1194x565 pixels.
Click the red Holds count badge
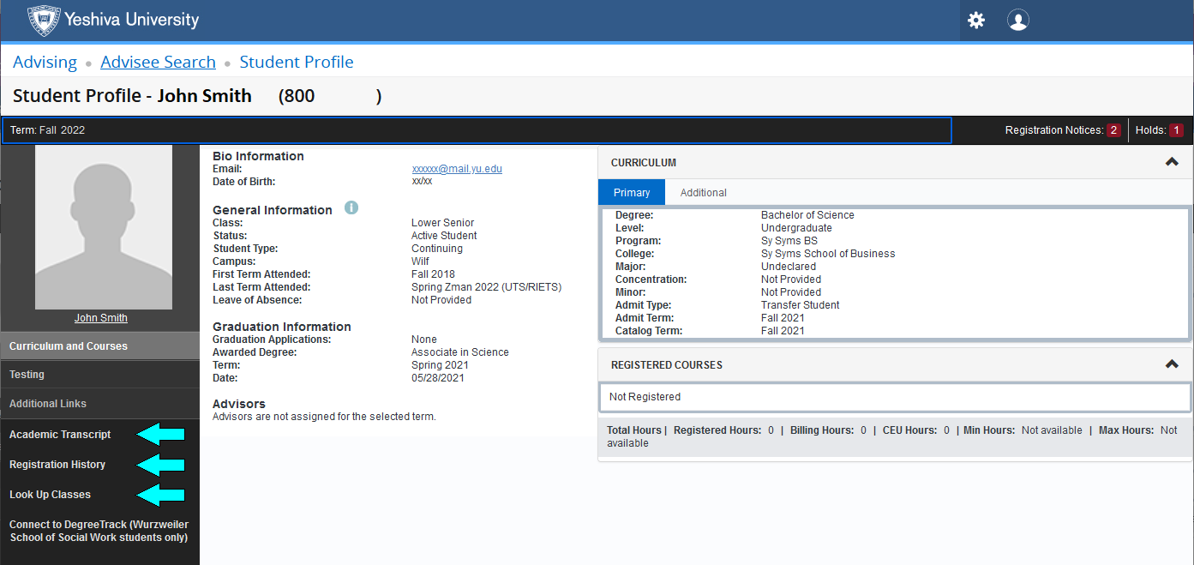[x=1176, y=130]
